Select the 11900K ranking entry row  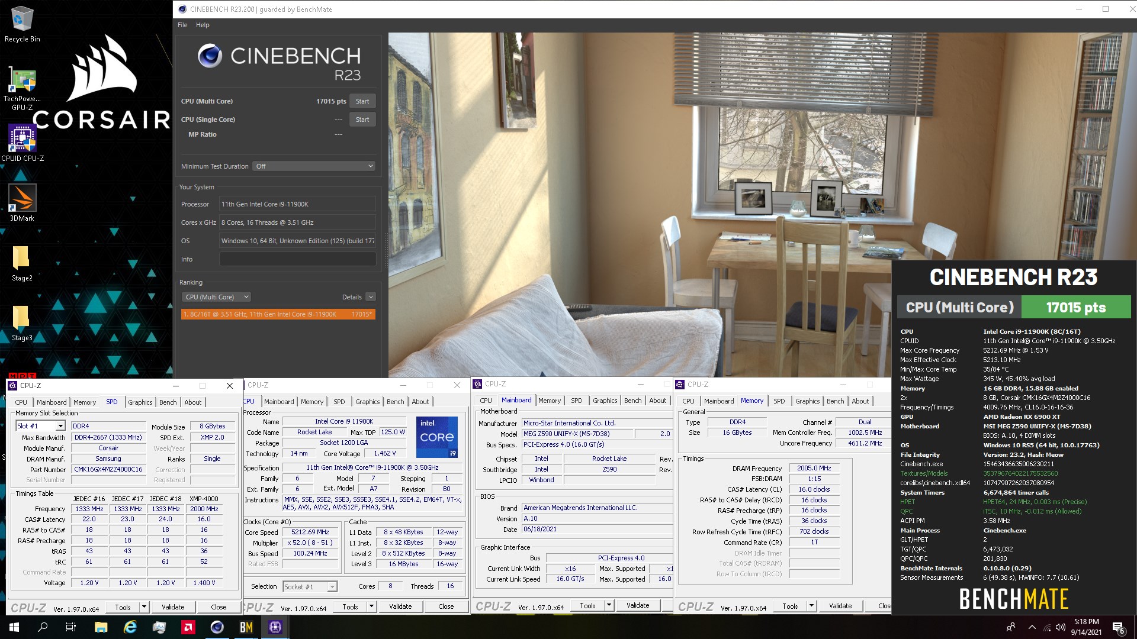(278, 314)
